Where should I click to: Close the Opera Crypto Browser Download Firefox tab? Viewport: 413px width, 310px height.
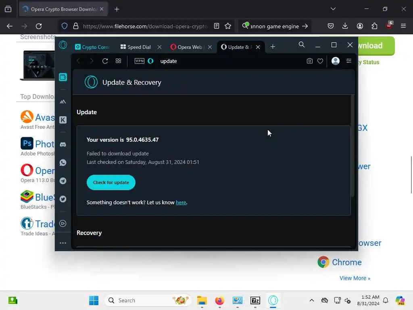point(102,9)
